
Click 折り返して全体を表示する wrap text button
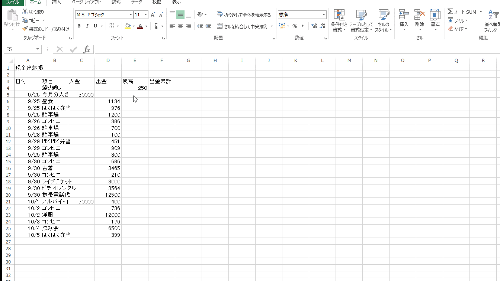click(x=244, y=15)
